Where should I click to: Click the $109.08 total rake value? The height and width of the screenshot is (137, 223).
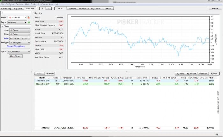click(x=211, y=128)
